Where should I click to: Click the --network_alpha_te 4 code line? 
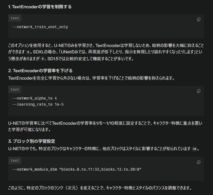coord(35,98)
